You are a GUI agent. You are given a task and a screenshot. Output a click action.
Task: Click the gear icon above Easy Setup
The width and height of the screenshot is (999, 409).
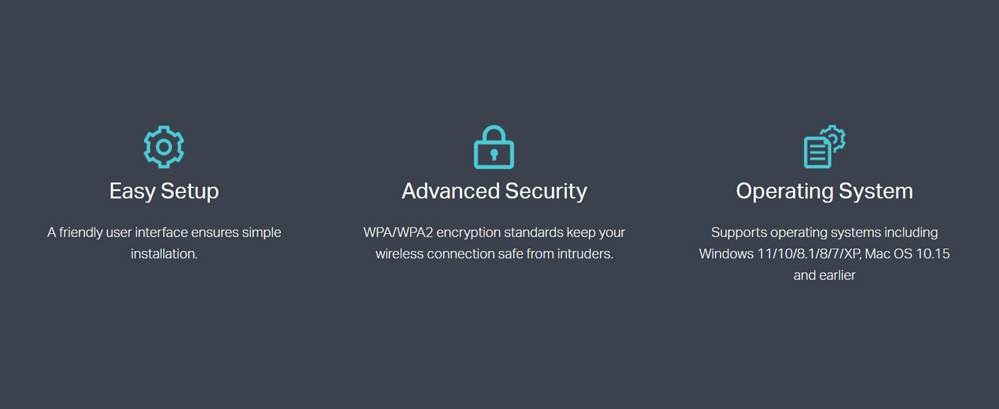pyautogui.click(x=164, y=147)
